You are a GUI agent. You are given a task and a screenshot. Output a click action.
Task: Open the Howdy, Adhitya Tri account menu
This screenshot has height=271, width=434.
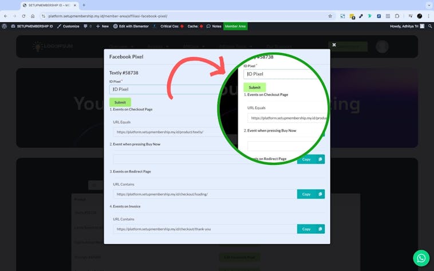click(407, 26)
